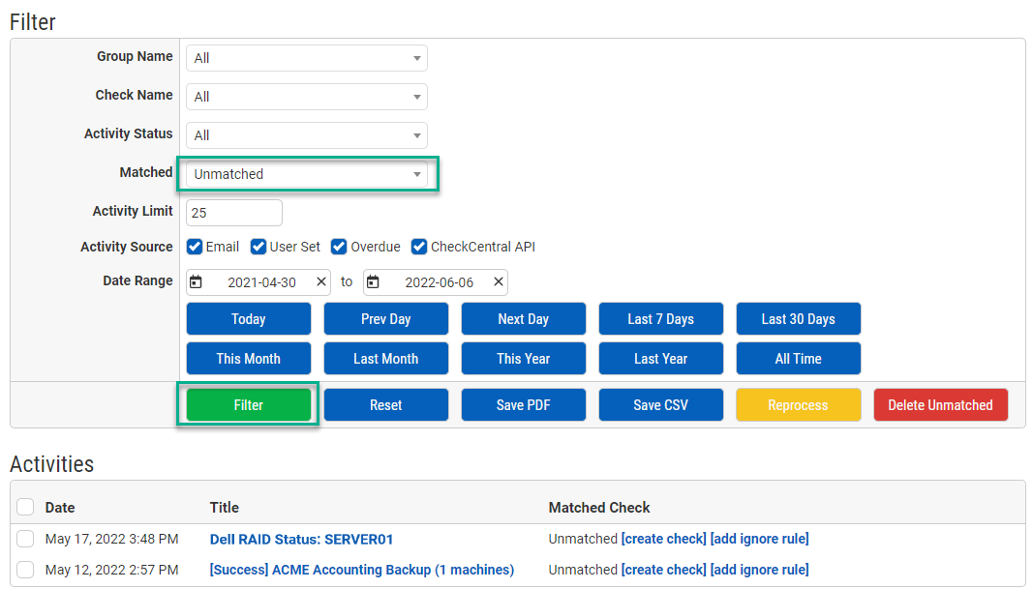
Task: Change the Matched filter dropdown
Action: point(306,174)
